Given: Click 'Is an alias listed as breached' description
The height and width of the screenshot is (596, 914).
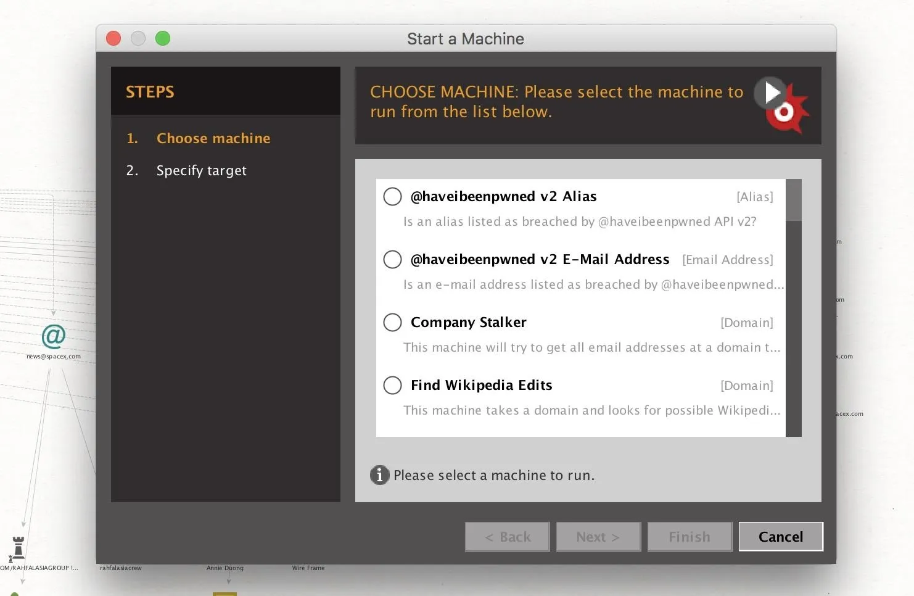Looking at the screenshot, I should coord(580,221).
